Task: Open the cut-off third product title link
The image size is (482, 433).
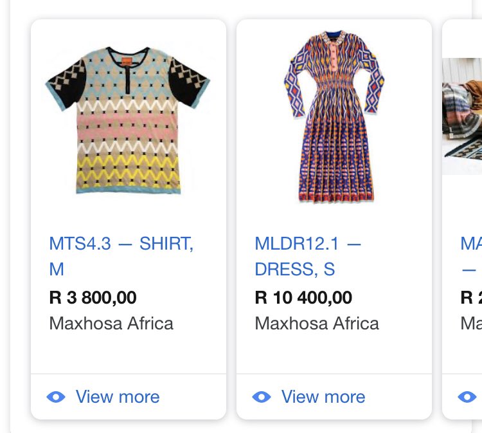Action: coord(471,256)
